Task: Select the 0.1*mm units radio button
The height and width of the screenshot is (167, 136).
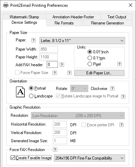Action: 90,58
